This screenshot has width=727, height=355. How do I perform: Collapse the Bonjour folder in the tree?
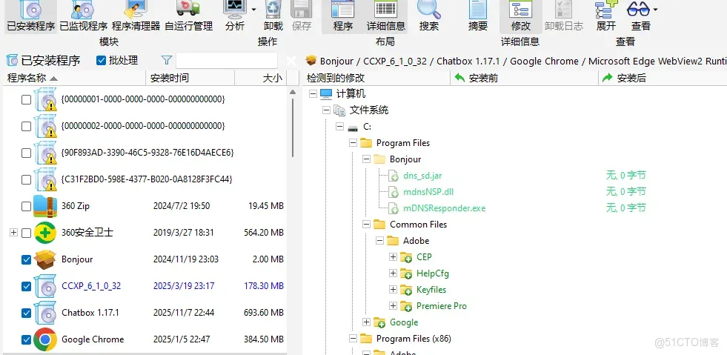click(x=366, y=159)
